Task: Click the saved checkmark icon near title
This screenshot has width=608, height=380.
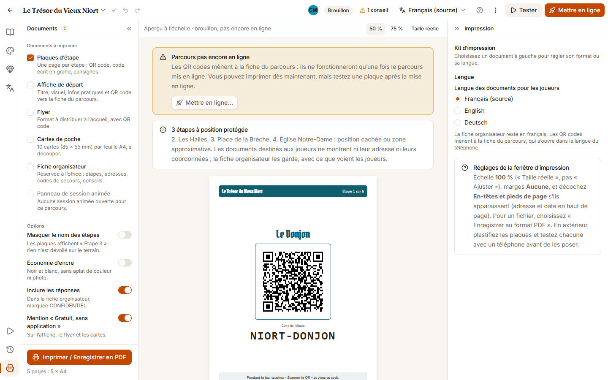Action: (x=114, y=10)
